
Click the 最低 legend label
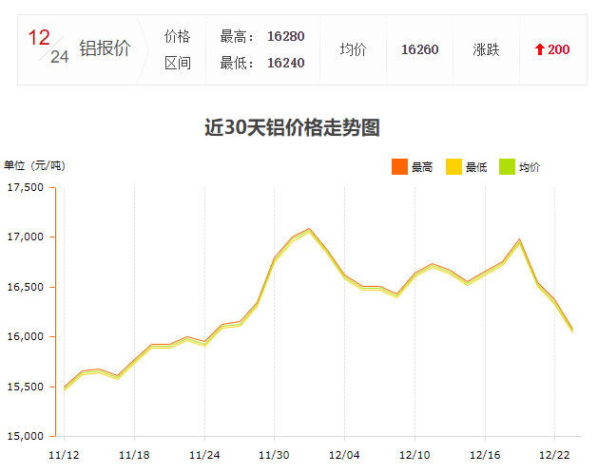(476, 167)
